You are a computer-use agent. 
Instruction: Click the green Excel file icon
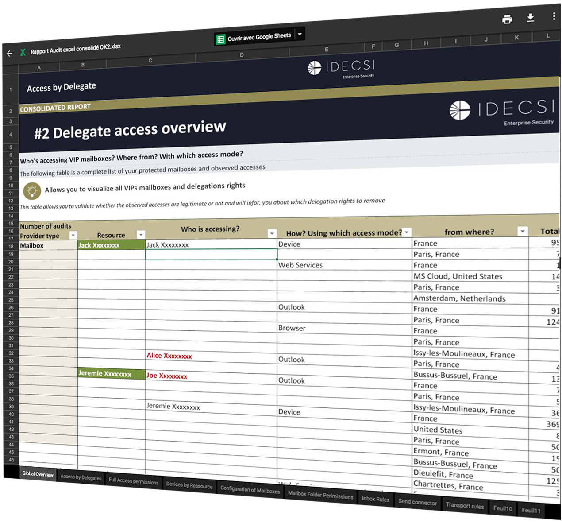point(23,53)
